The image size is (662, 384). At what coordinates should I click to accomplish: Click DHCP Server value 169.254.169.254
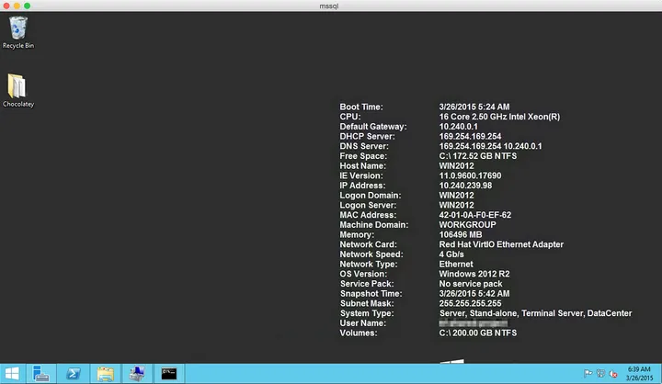click(x=470, y=137)
